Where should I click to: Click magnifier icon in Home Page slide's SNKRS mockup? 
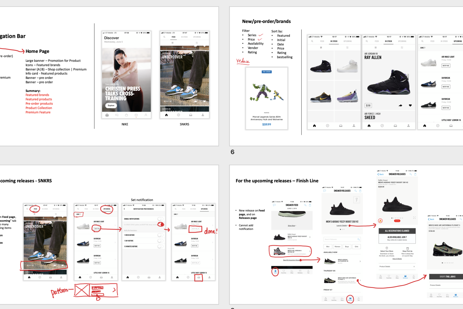tap(164, 37)
